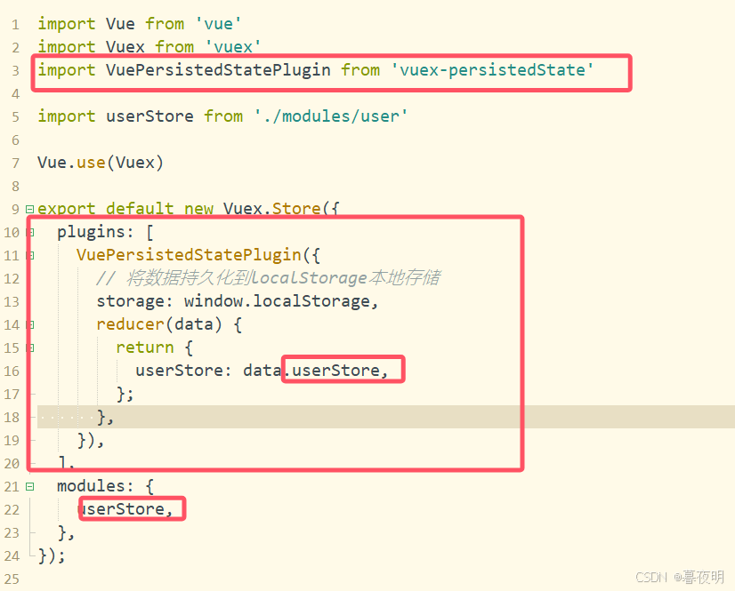Image resolution: width=735 pixels, height=591 pixels.
Task: Click the './modules/user' import path
Action: click(331, 116)
